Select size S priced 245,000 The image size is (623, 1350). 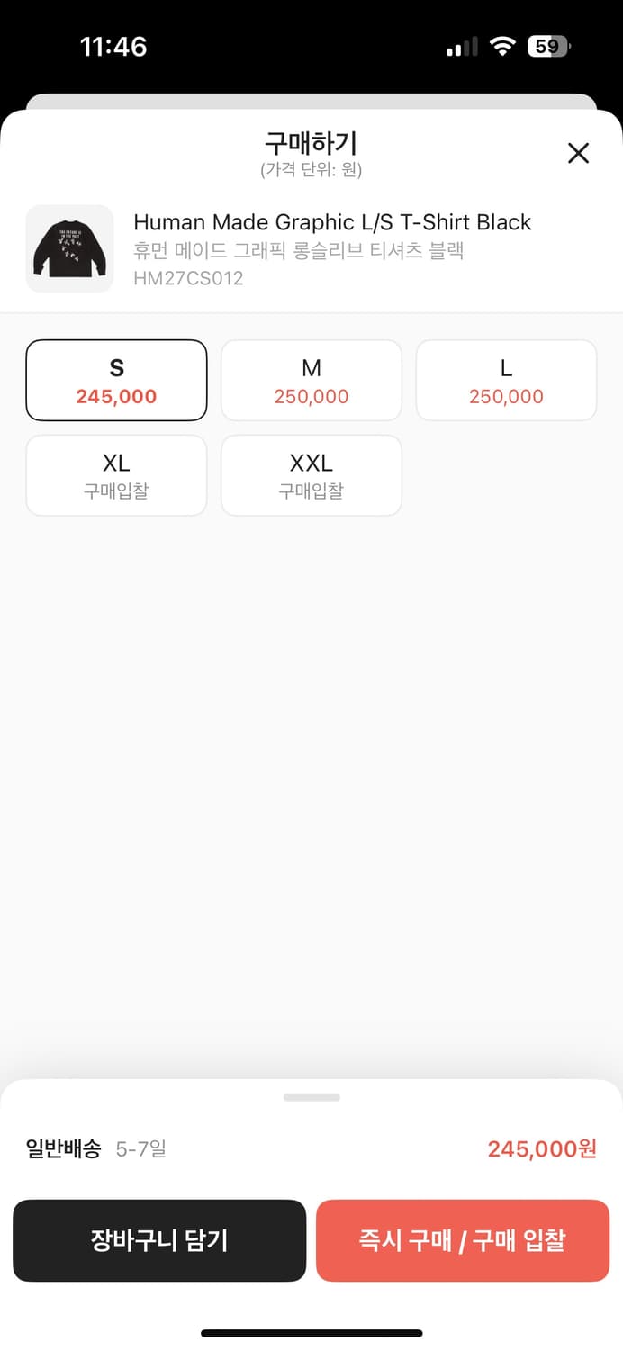coord(116,381)
